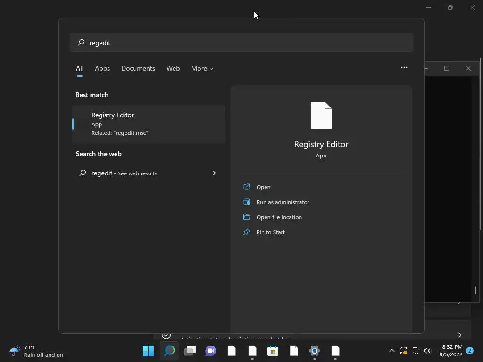Click the Pin to Start pin icon
Screen dimensions: 483x362
tap(247, 232)
